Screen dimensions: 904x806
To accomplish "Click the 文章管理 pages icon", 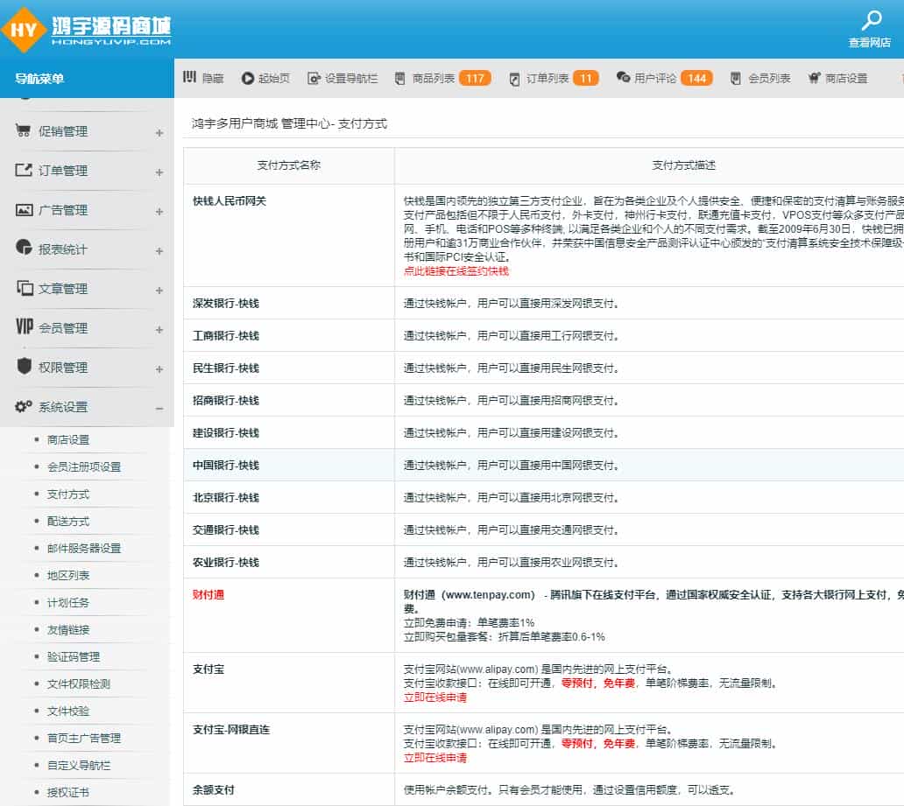I will click(x=25, y=288).
